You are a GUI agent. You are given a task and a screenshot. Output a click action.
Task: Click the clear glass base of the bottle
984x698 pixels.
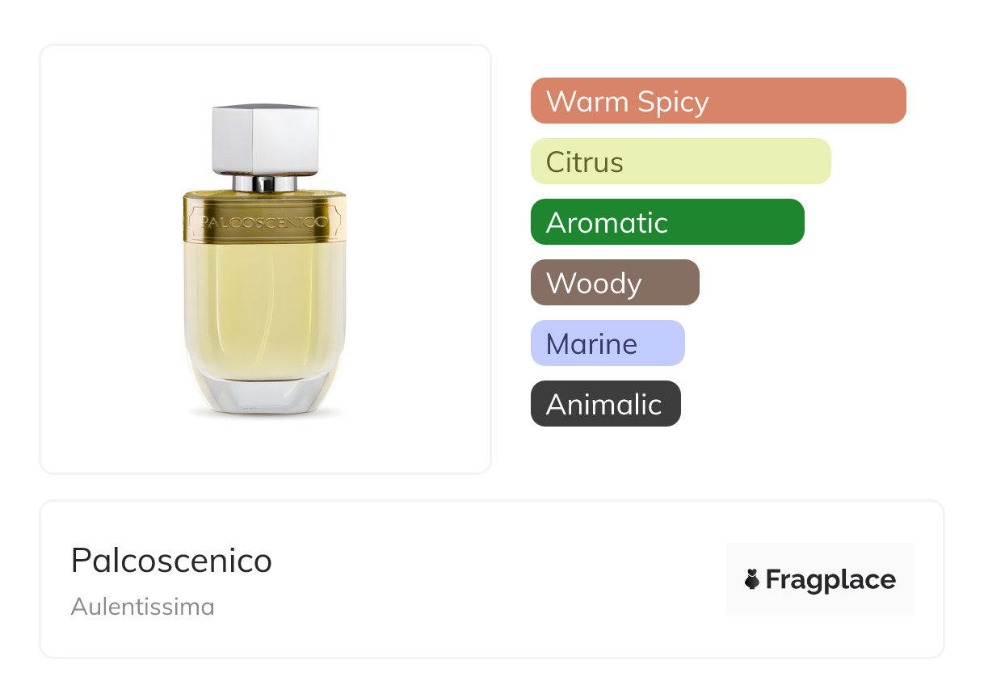click(264, 396)
